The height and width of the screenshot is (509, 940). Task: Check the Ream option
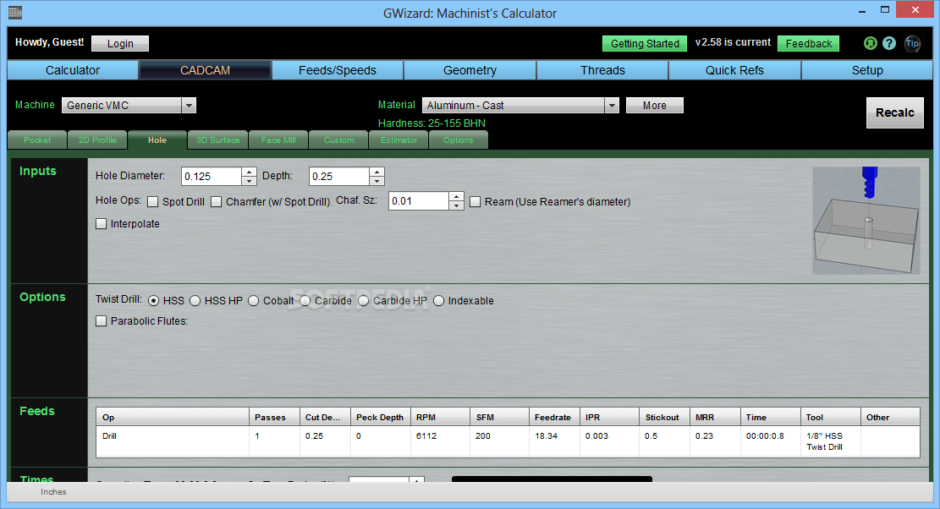[x=475, y=202]
